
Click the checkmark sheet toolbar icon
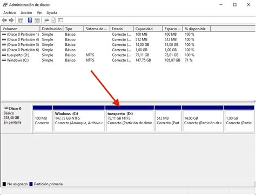(53, 20)
